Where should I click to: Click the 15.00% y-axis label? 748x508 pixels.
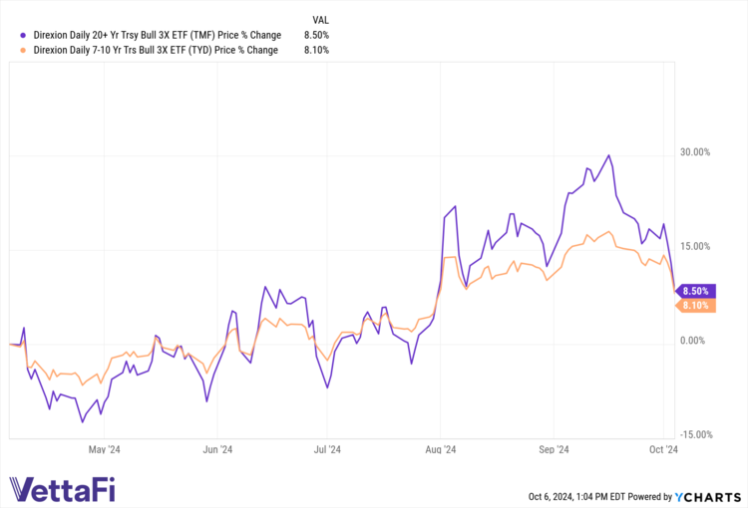click(694, 246)
